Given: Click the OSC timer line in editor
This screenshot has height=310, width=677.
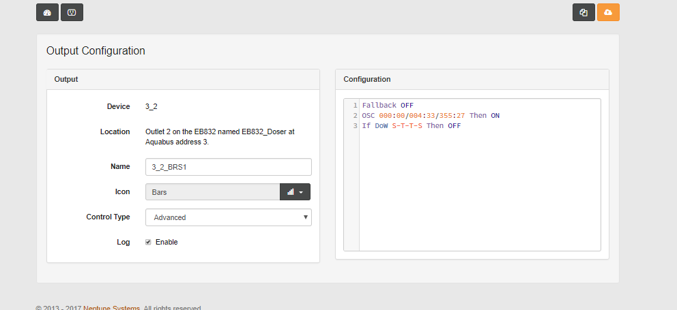Looking at the screenshot, I should point(431,116).
